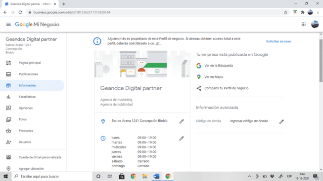Click Solicitar acceso link
This screenshot has width=323, height=181.
[x=278, y=41]
